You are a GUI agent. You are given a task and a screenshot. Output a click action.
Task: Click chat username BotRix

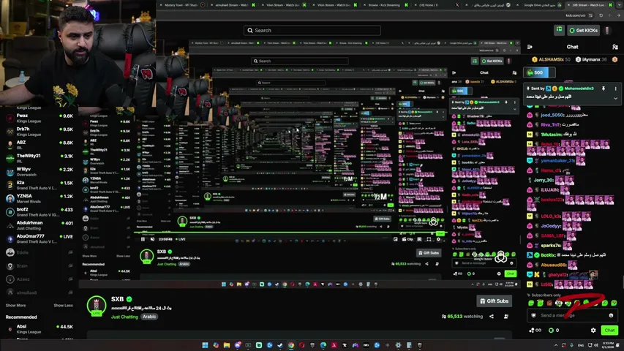pos(548,255)
